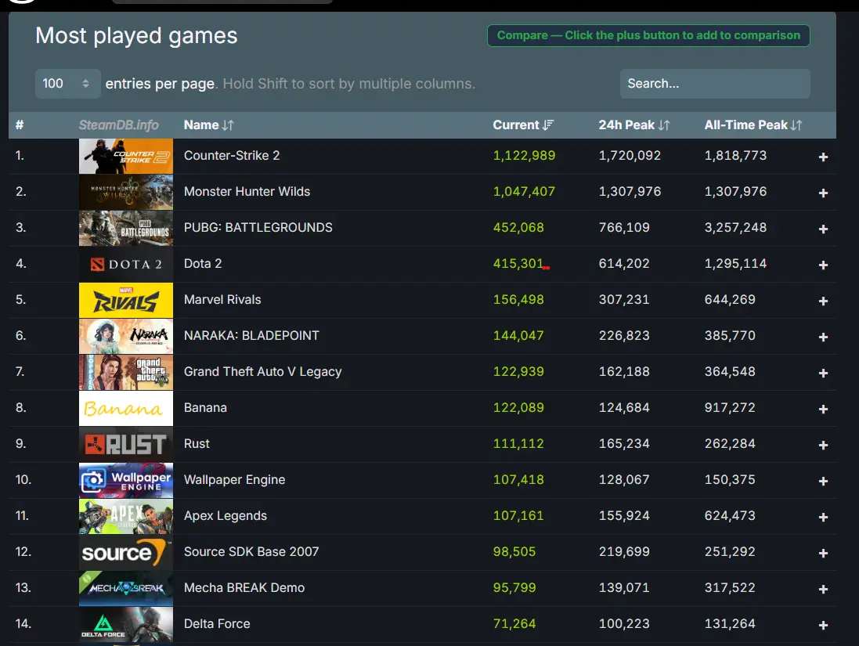
Task: Sort table by Current players column
Action: [523, 125]
